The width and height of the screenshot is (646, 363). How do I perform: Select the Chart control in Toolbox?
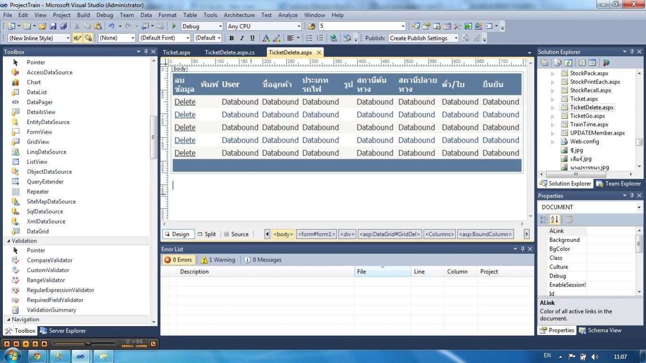tap(34, 82)
